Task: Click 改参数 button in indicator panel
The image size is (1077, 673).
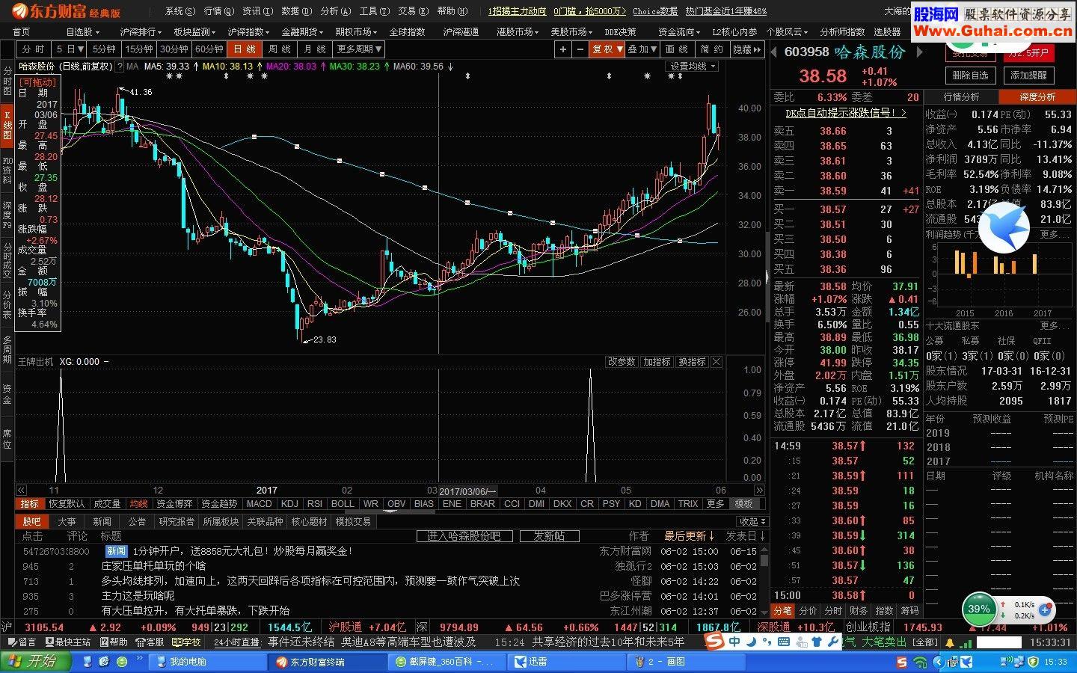Action: (622, 362)
